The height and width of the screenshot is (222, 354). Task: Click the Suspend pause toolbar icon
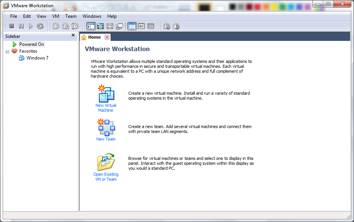[x=21, y=26]
